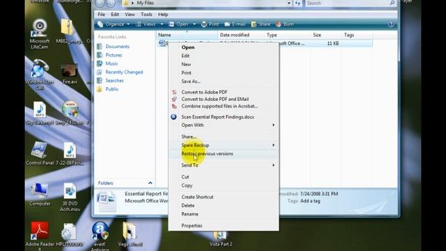Choose Restore previous versions from context menu
This screenshot has width=446, height=251.
point(223,153)
